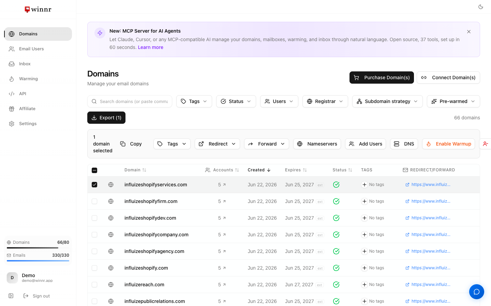Screen dimensions: 491x306
Task: Open Warming in sidebar
Action: coord(38,79)
